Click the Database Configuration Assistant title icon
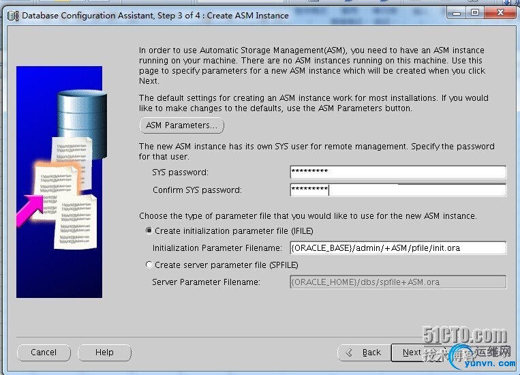The width and height of the screenshot is (520, 375). tap(13, 16)
